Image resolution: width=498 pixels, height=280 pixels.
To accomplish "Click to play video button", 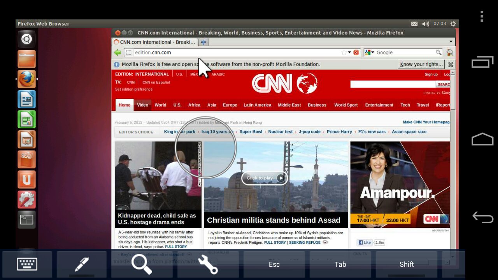I will 265,178.
